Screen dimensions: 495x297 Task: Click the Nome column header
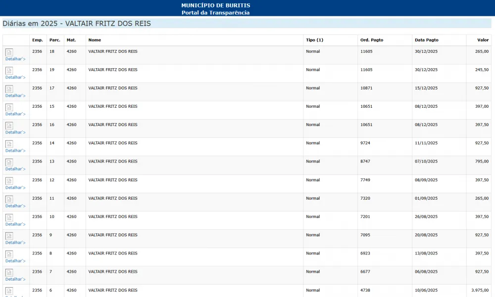(95, 40)
